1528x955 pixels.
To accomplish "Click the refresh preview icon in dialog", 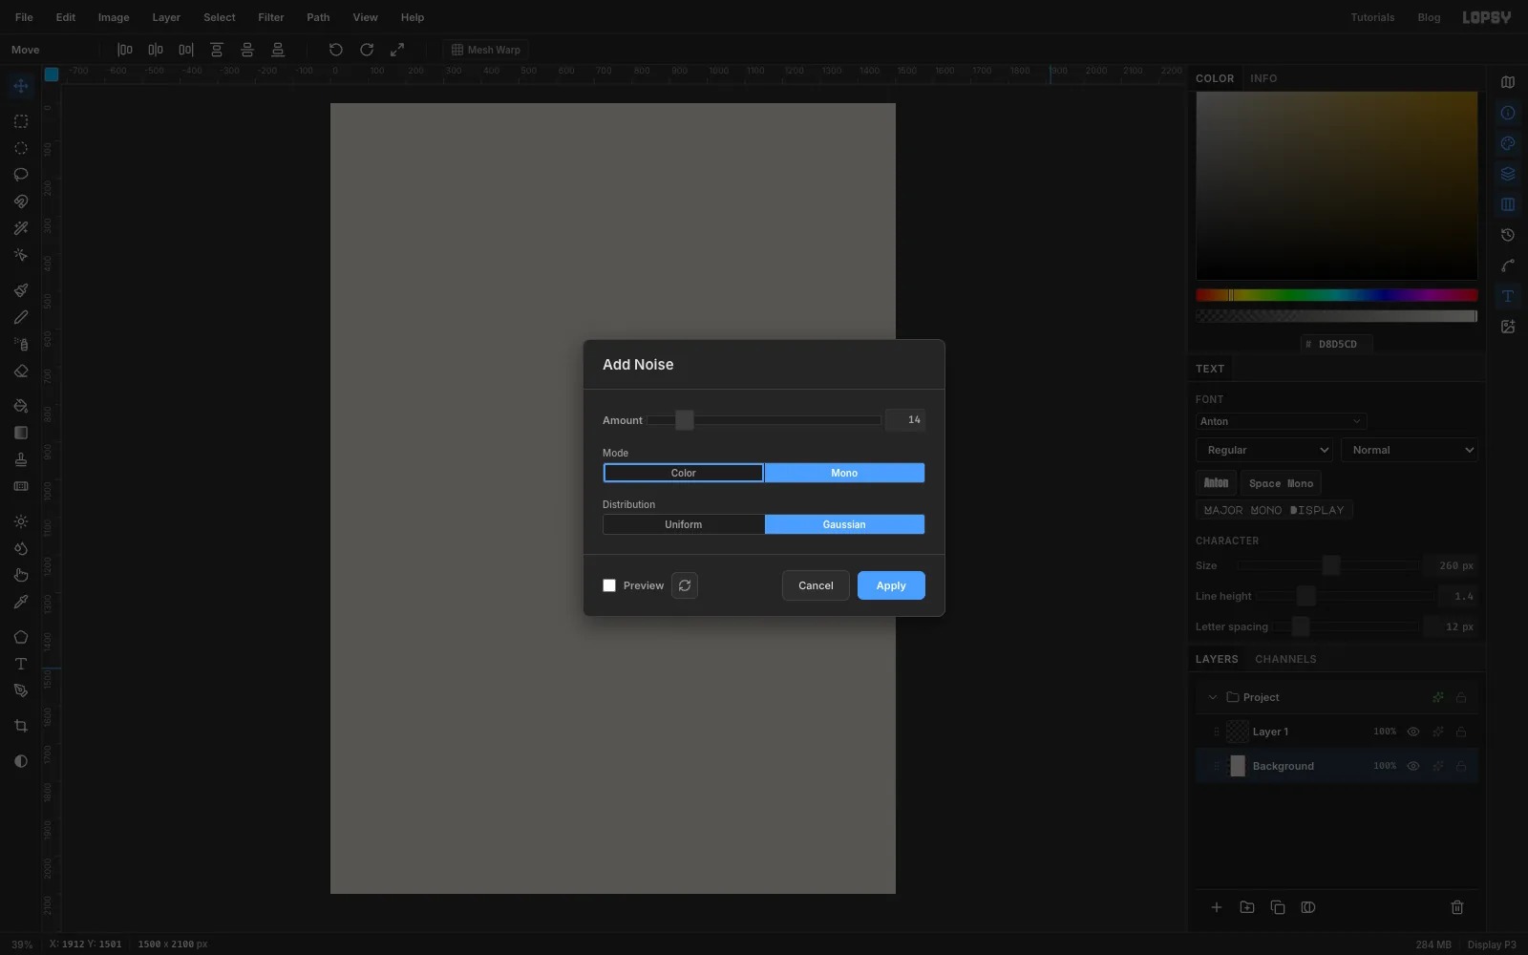I will pos(685,585).
